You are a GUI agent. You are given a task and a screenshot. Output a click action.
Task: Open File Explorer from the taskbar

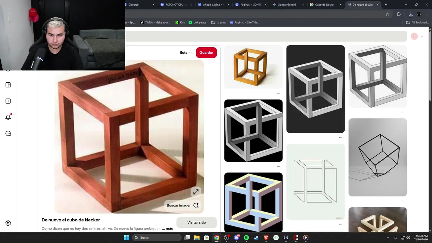tap(197, 238)
